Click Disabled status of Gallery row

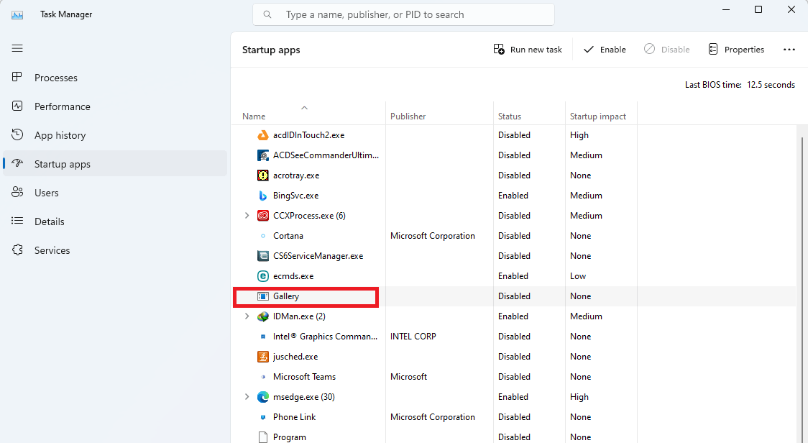[514, 296]
